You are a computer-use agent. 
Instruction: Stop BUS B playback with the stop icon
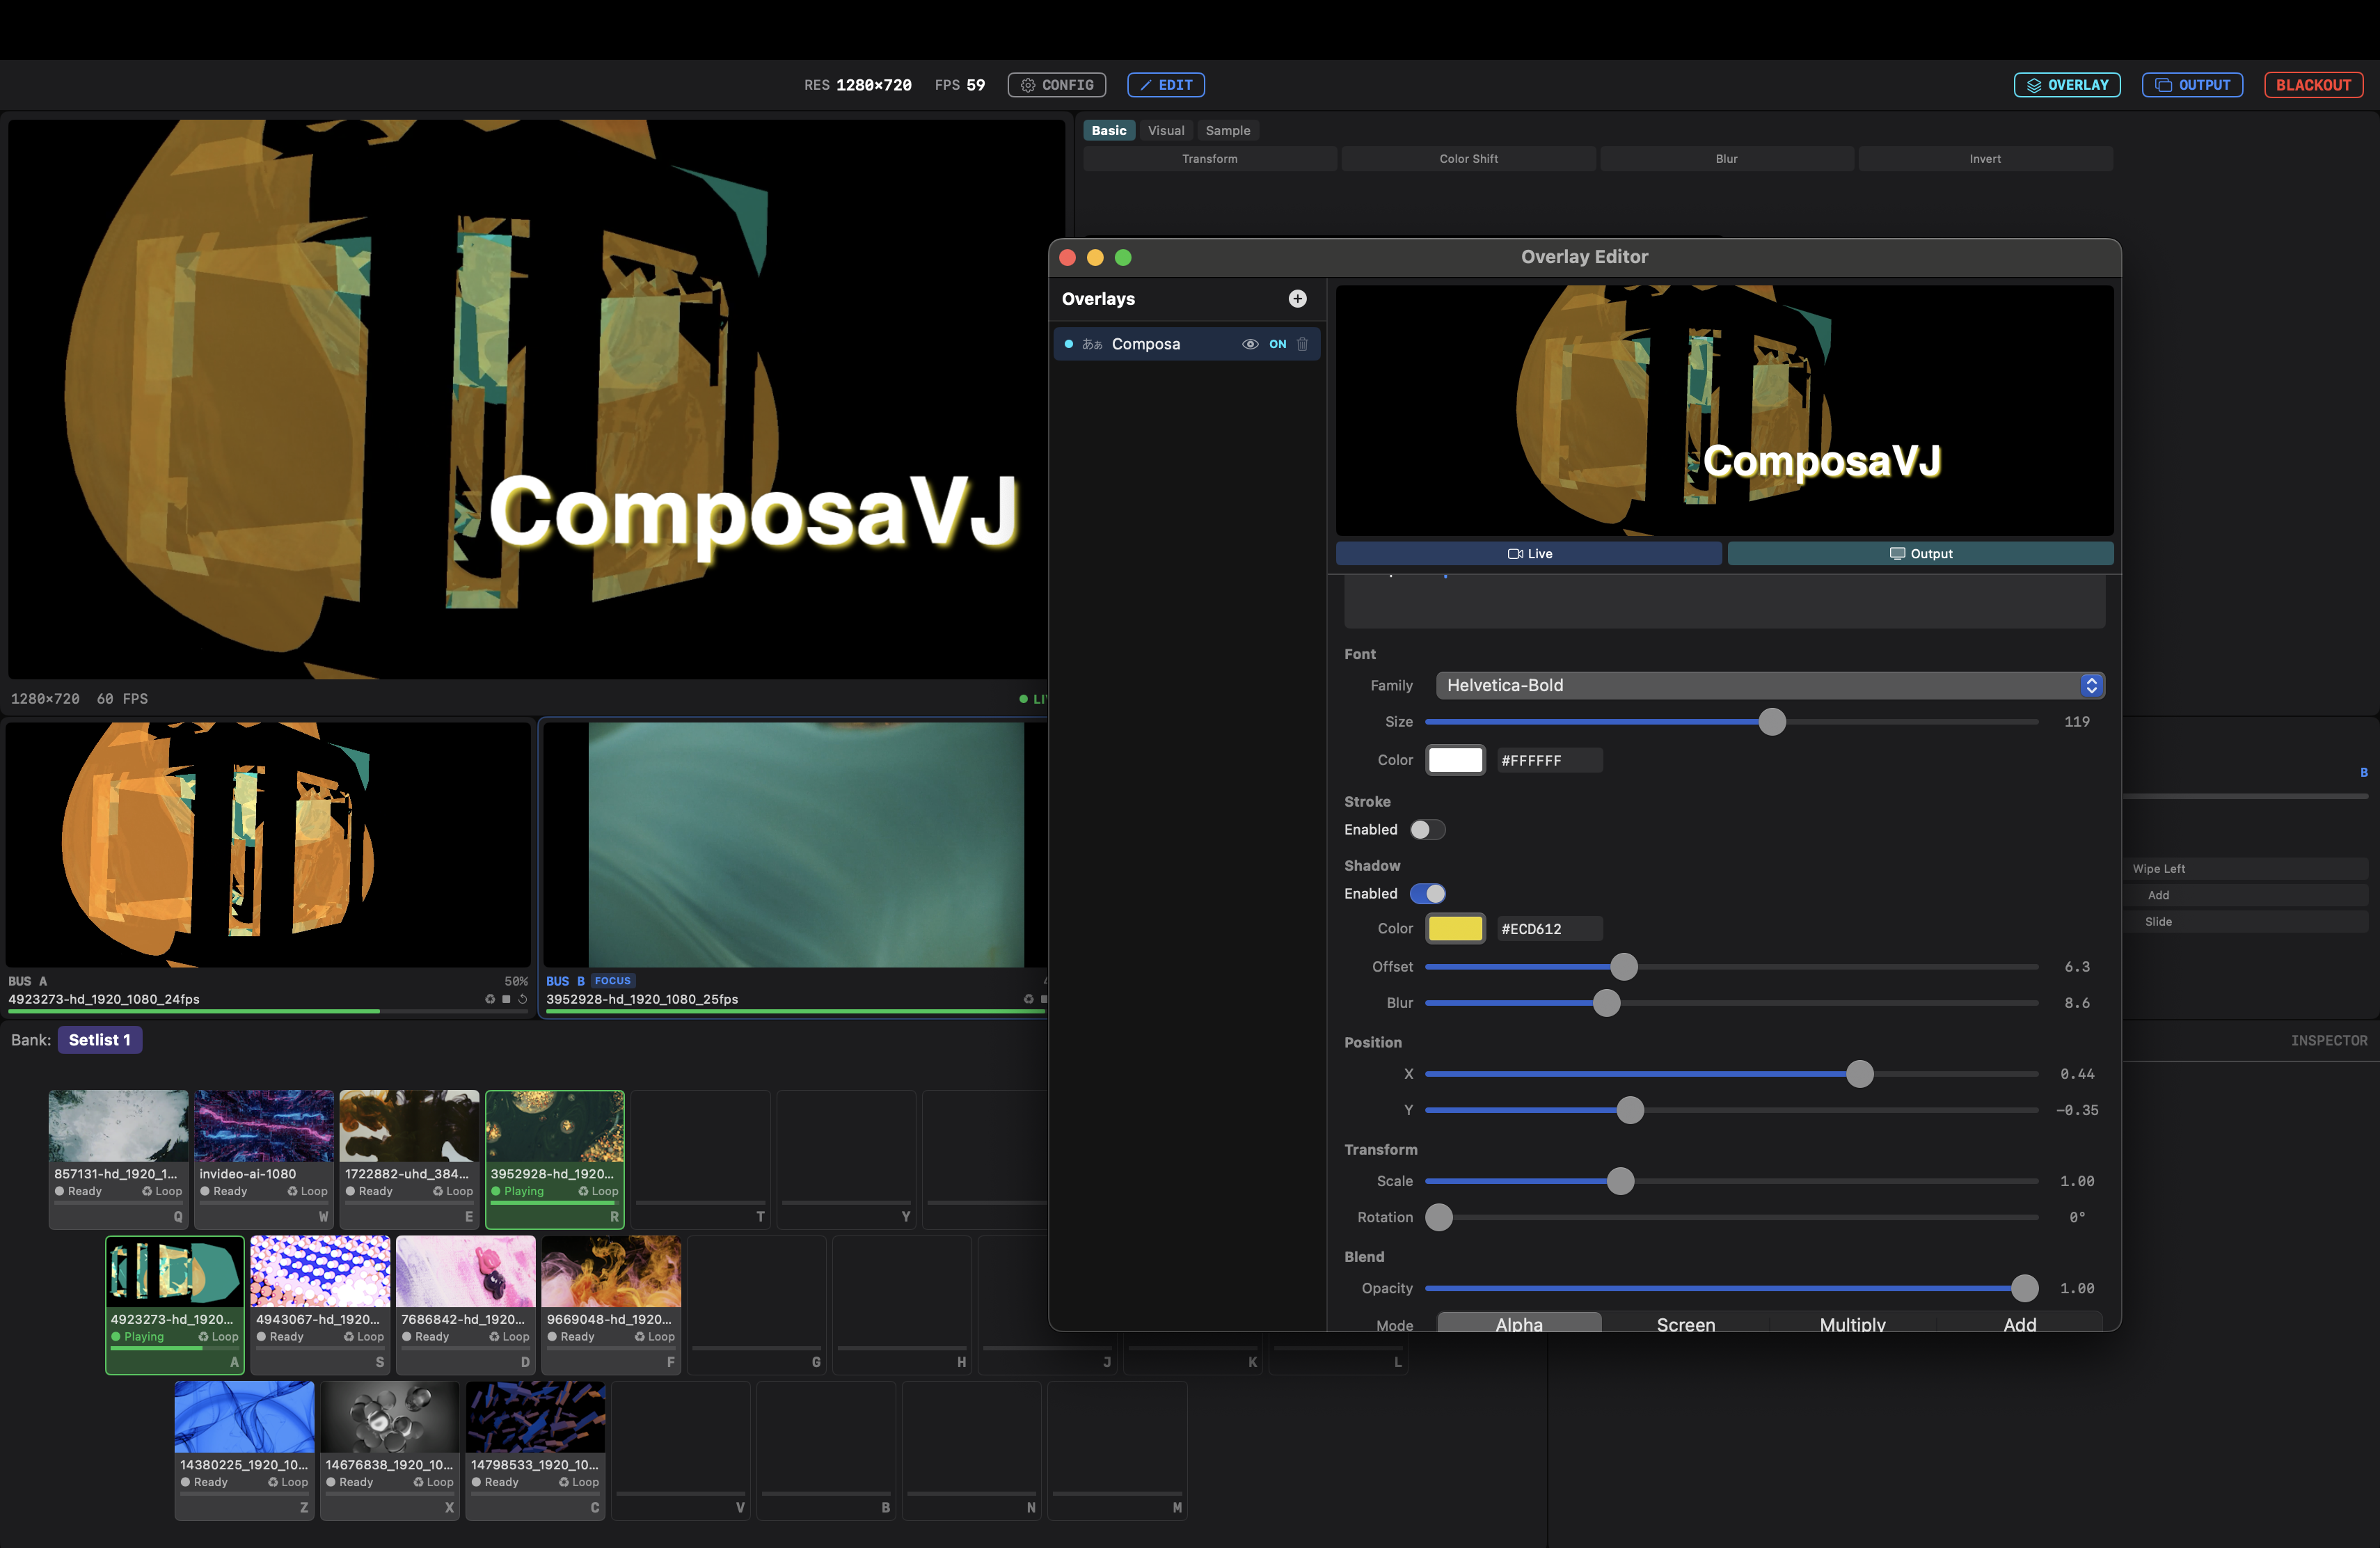(1044, 1000)
